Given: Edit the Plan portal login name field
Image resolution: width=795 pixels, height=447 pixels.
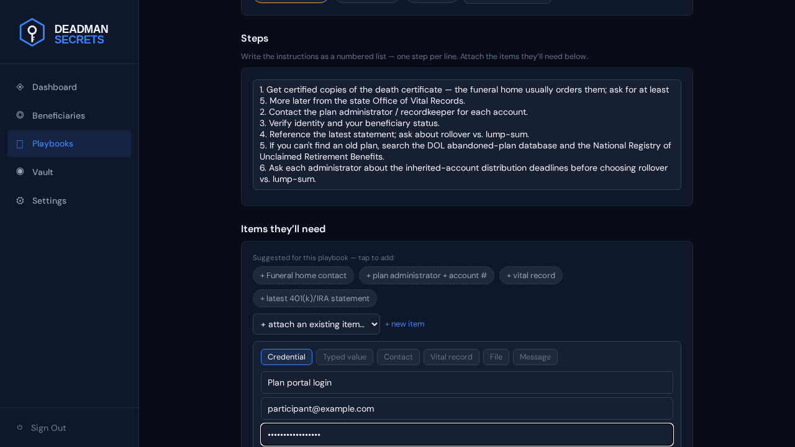Looking at the screenshot, I should (467, 382).
